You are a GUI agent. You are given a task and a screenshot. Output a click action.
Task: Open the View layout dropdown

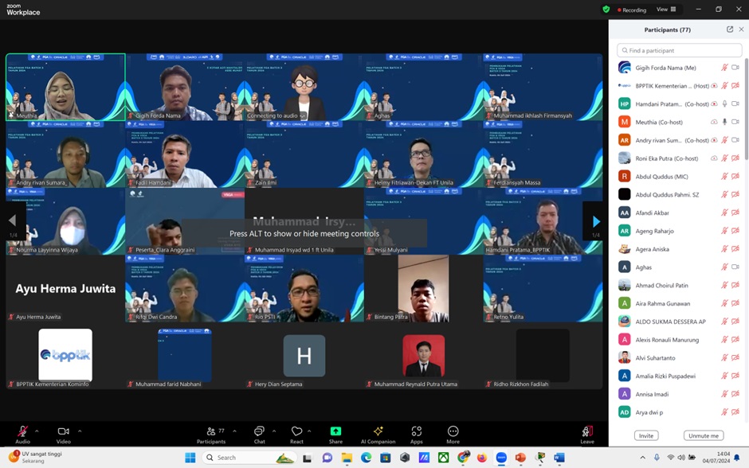tap(666, 10)
